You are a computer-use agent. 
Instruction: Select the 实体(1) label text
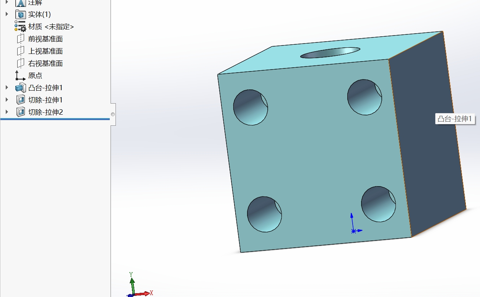click(x=39, y=15)
